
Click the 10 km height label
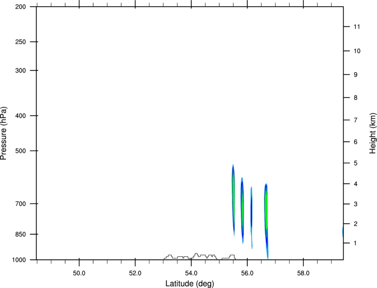coord(357,51)
